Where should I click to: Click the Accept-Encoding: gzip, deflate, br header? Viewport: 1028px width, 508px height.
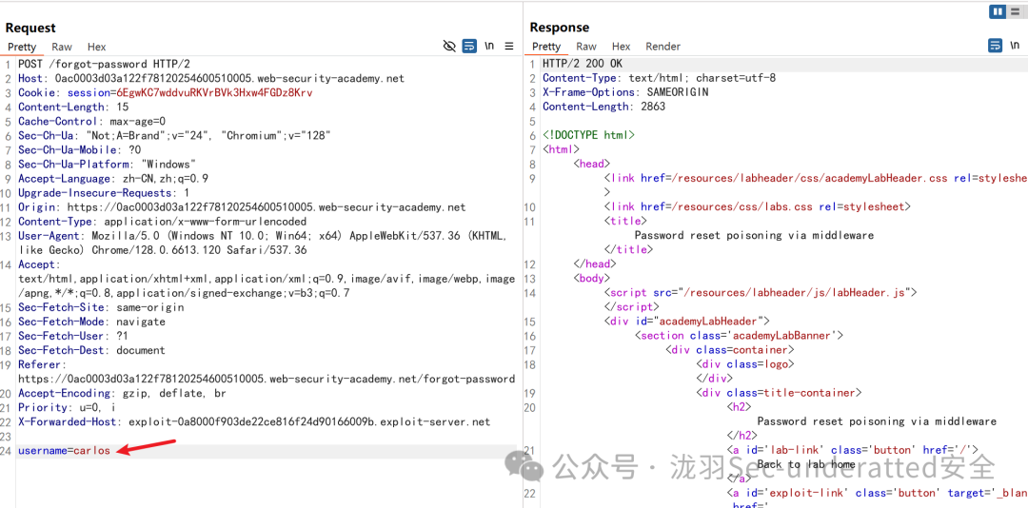tap(123, 393)
